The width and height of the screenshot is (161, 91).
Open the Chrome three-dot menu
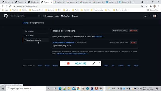[x=158, y=6]
